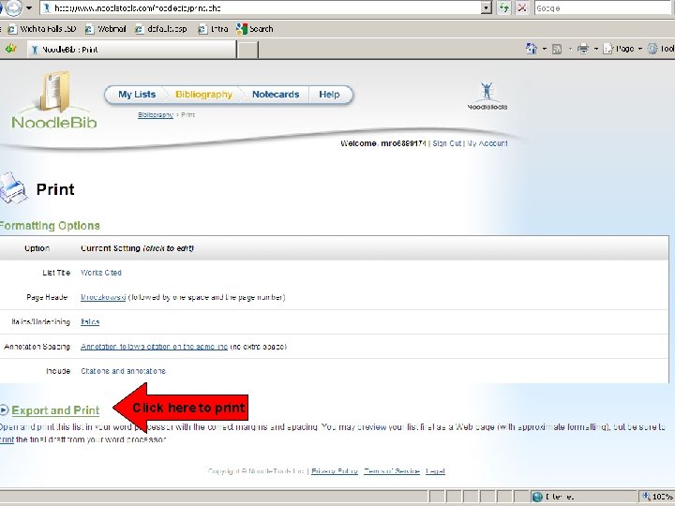This screenshot has height=506, width=675.
Task: Click in the Google search box
Action: [604, 7]
